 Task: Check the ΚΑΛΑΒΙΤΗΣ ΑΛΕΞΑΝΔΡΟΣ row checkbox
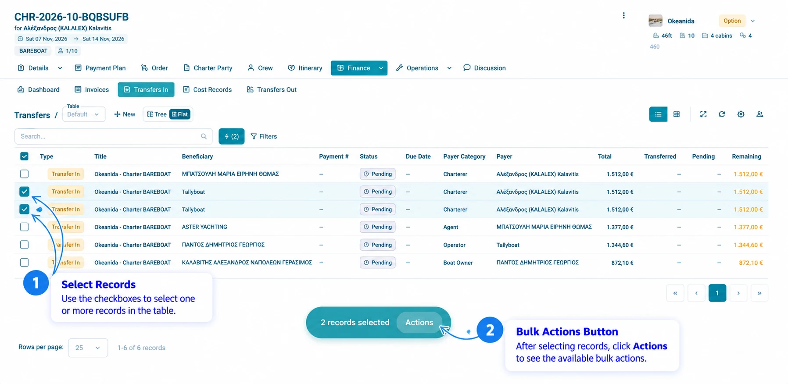pyautogui.click(x=24, y=263)
